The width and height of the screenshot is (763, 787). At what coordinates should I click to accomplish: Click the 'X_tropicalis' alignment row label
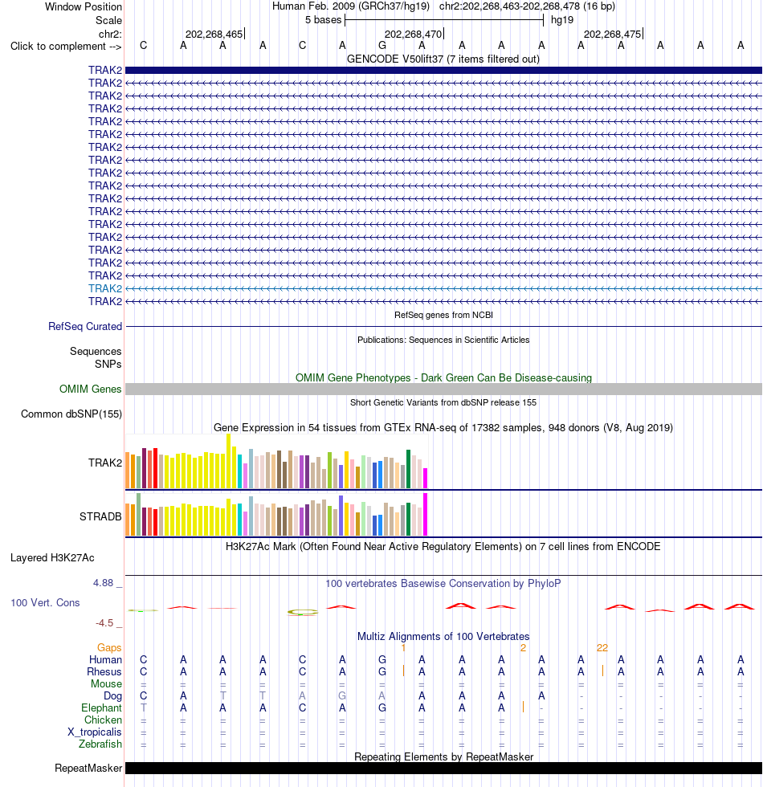[x=95, y=732]
